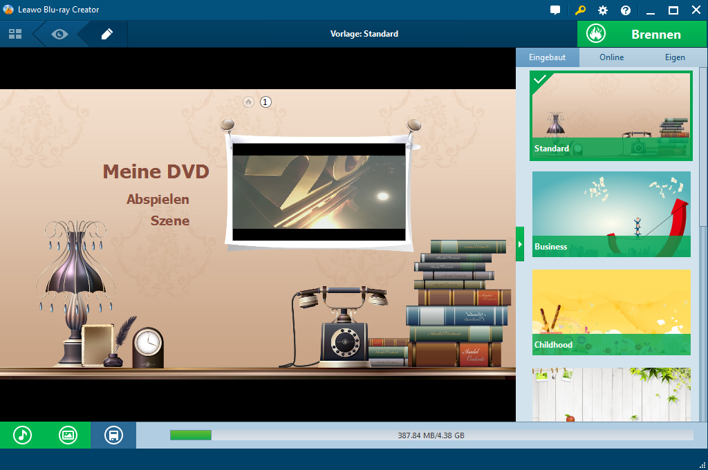Image resolution: width=708 pixels, height=470 pixels.
Task: Select the pencil edit icon
Action: pos(106,34)
